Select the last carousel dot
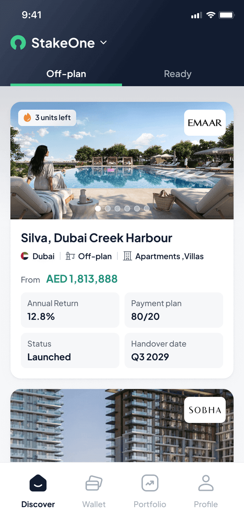This screenshot has width=244, height=530. pyautogui.click(x=147, y=208)
